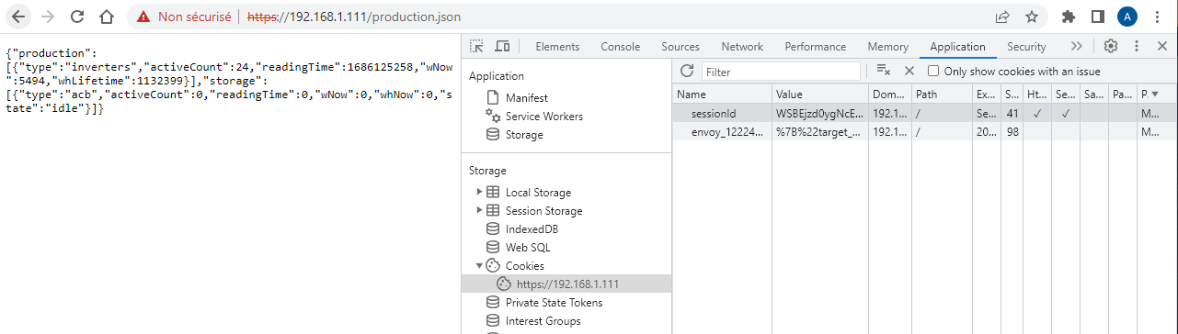Open the profile avatar 'A'

pyautogui.click(x=1127, y=17)
